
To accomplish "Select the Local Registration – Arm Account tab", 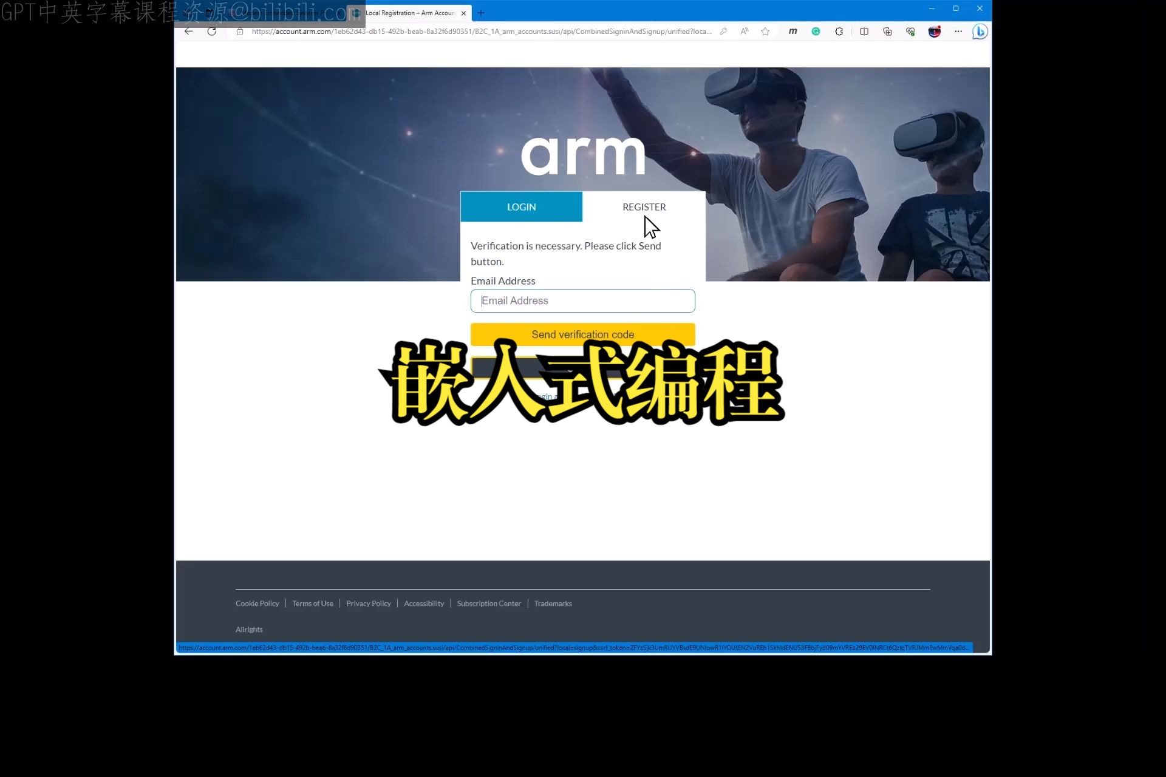I will [x=409, y=13].
